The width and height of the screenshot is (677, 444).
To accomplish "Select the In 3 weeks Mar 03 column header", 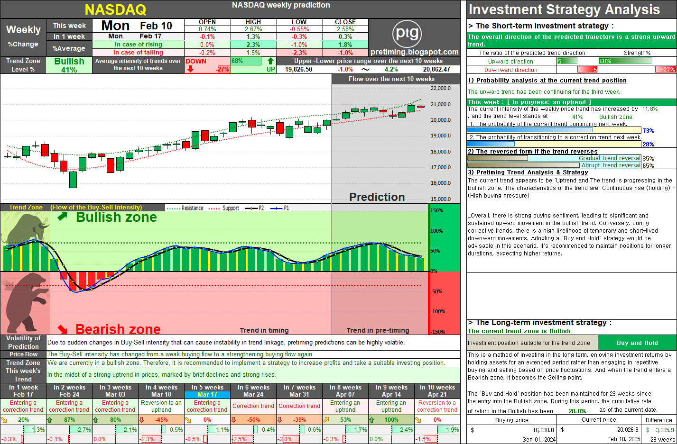I will (x=115, y=391).
